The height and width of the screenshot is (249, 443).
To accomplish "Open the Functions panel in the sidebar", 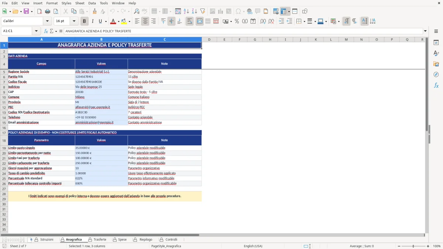I will (x=436, y=86).
